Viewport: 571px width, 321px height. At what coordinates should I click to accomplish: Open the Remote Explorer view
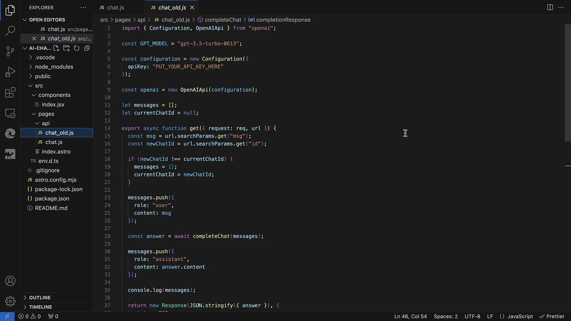pos(10,113)
